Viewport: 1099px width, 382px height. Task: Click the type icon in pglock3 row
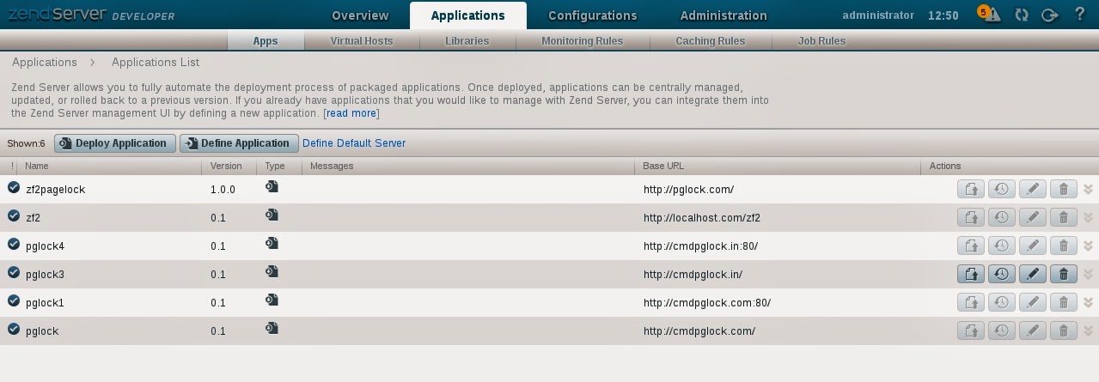click(272, 272)
